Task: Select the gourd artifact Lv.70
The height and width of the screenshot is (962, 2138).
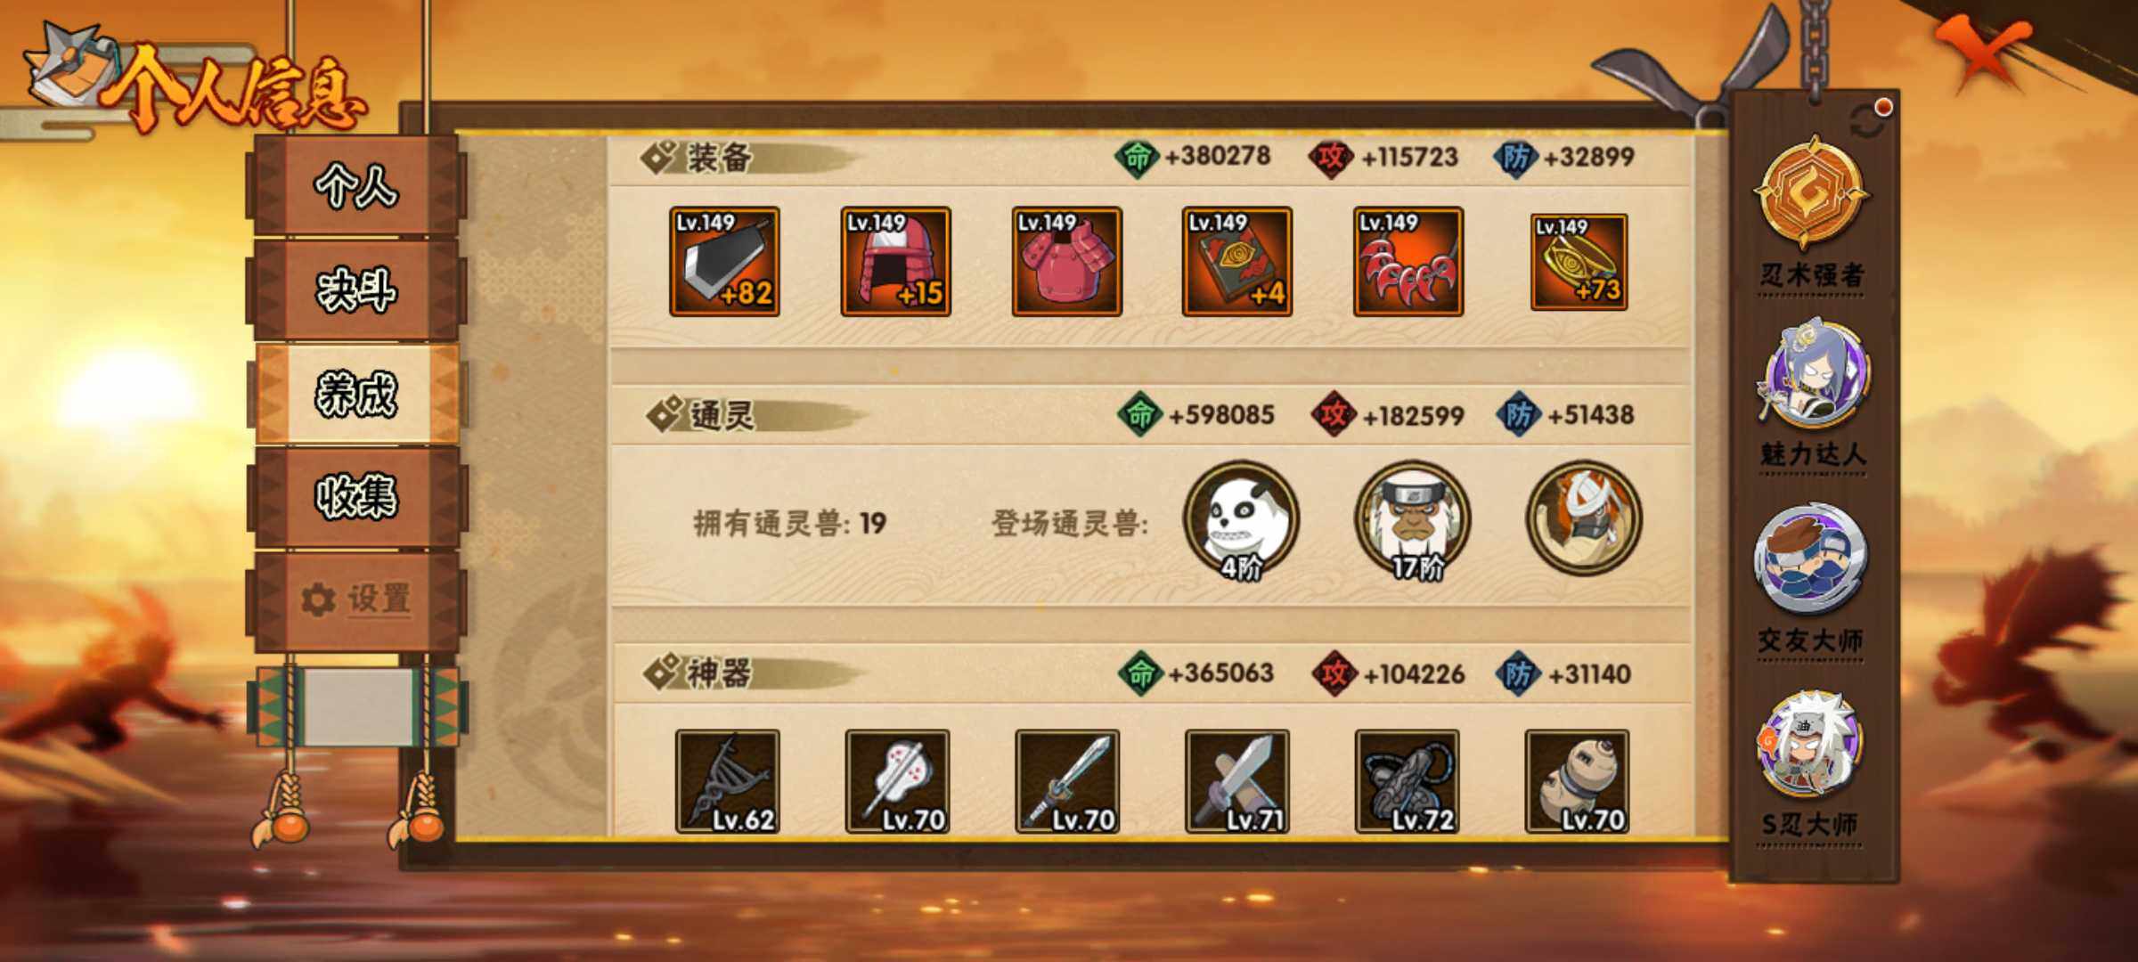Action: tap(1578, 782)
